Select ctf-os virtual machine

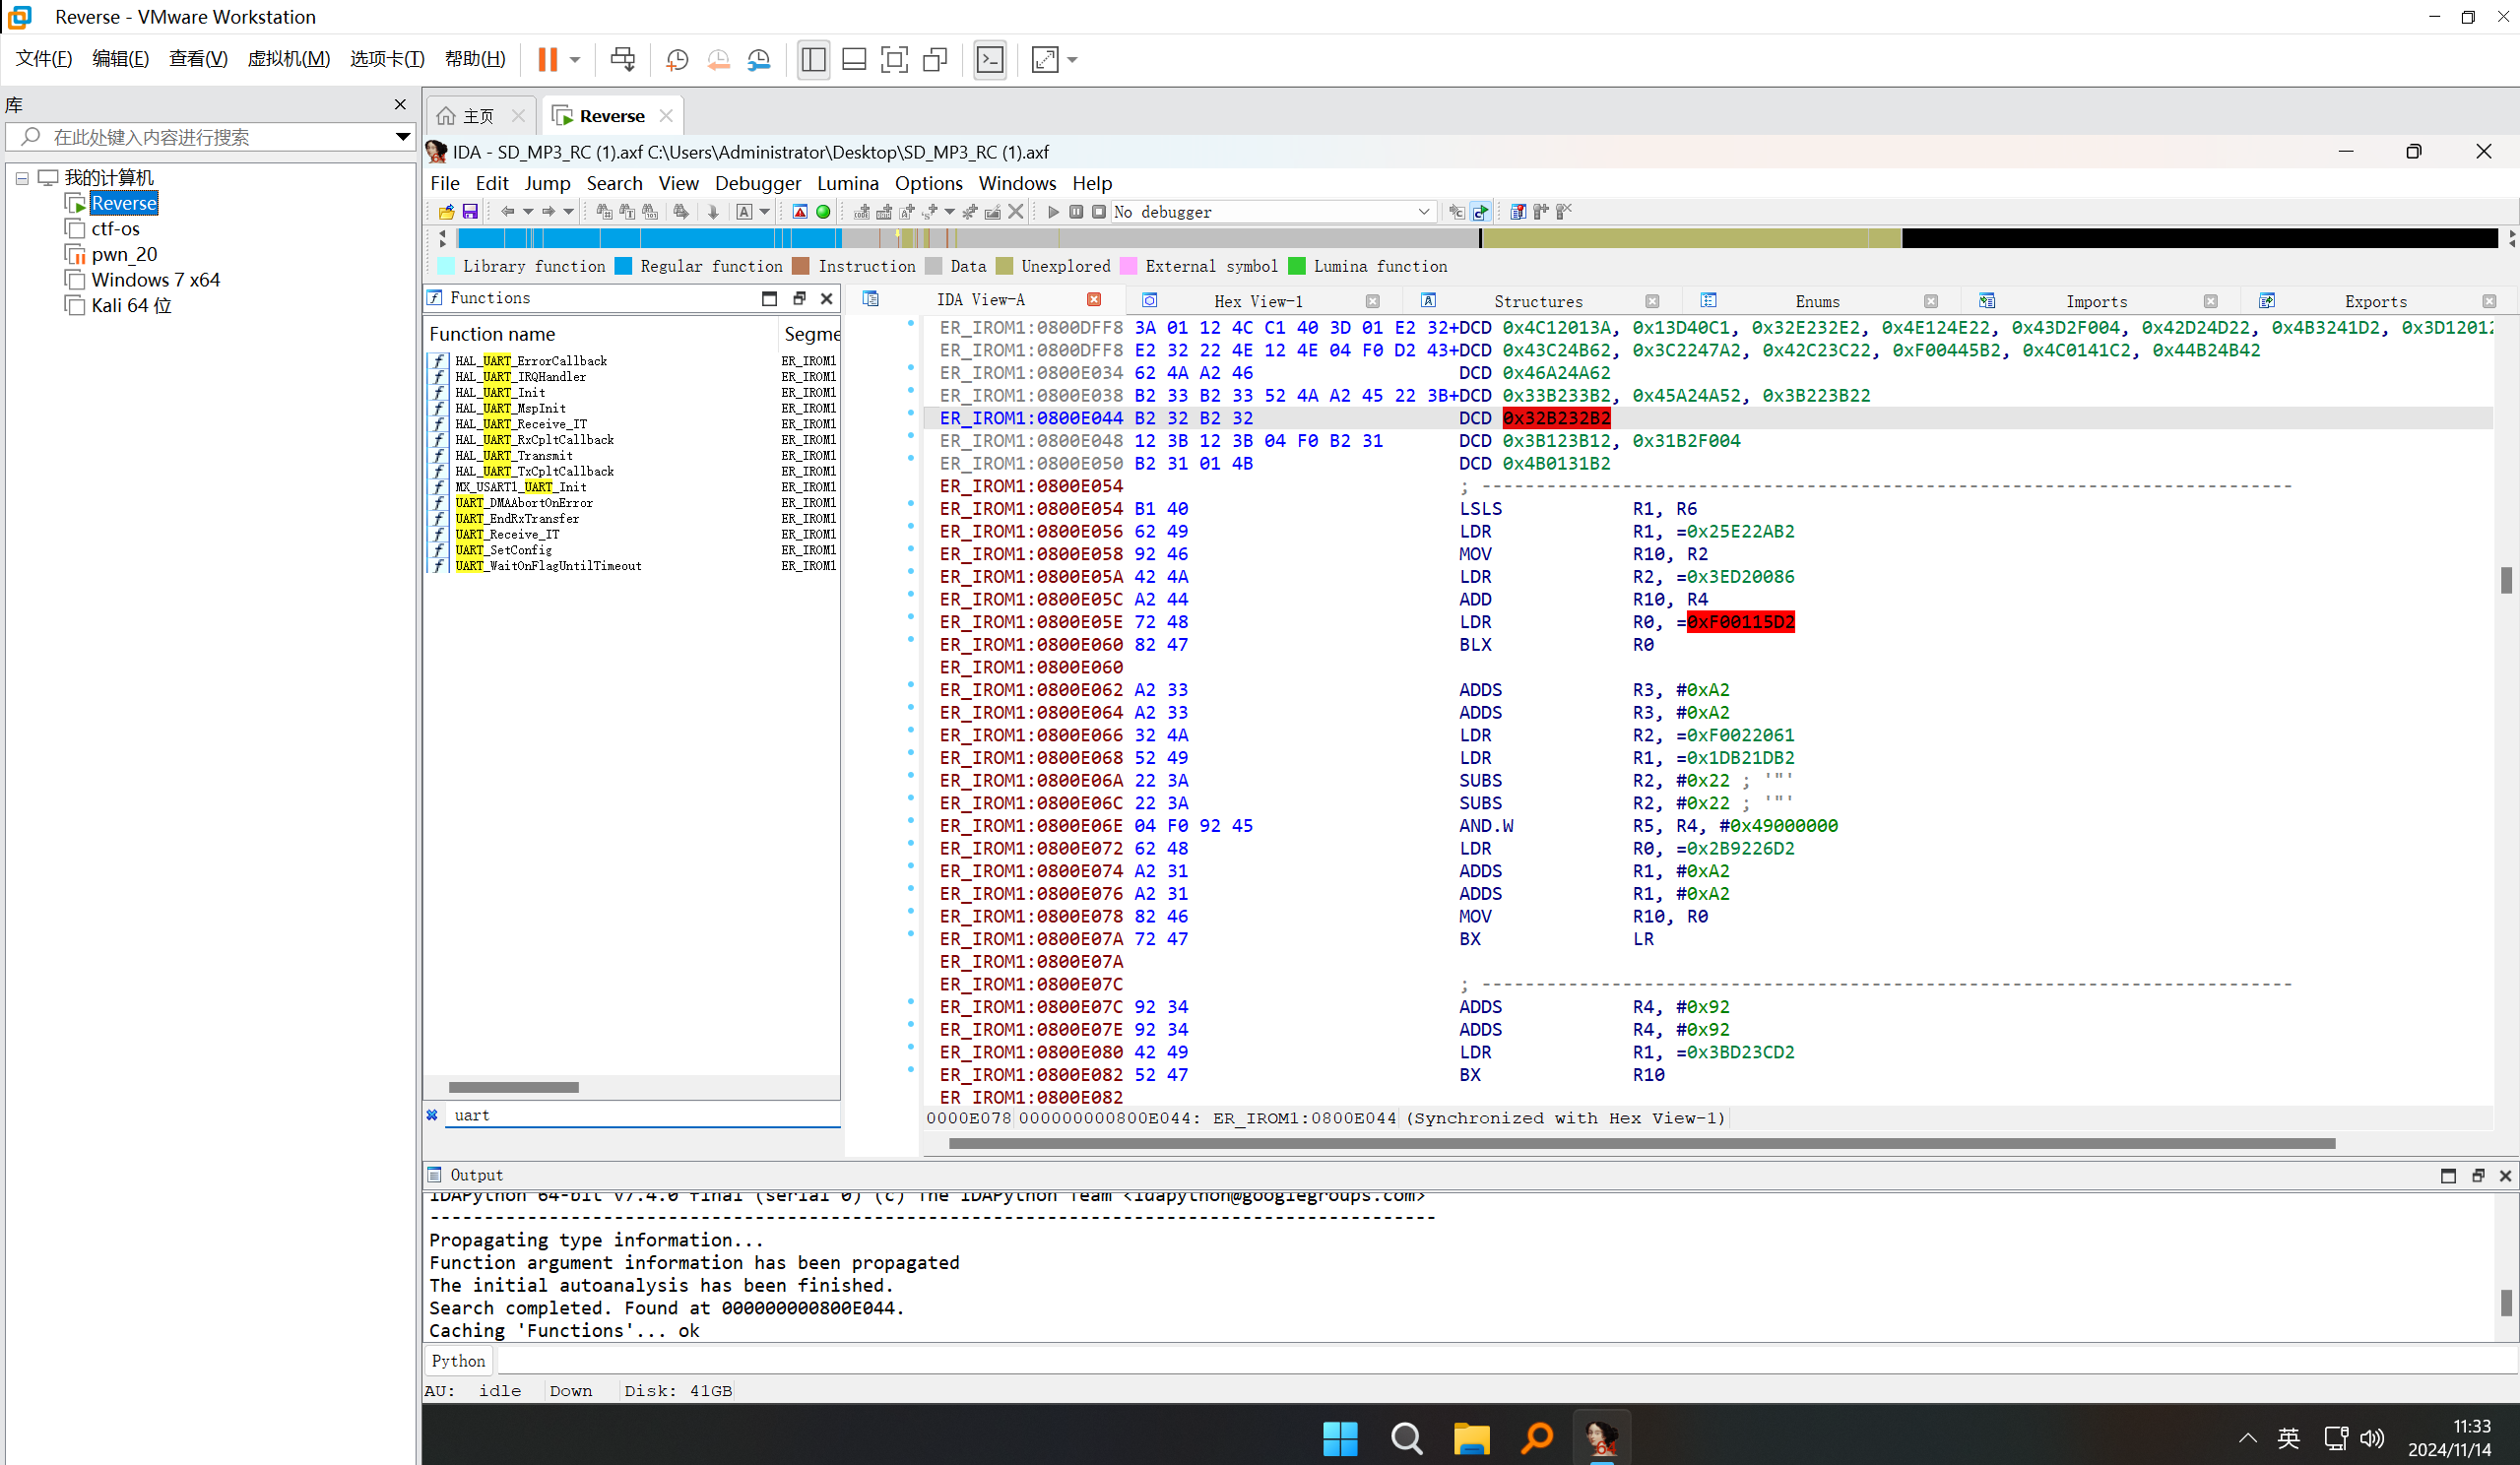pos(115,229)
